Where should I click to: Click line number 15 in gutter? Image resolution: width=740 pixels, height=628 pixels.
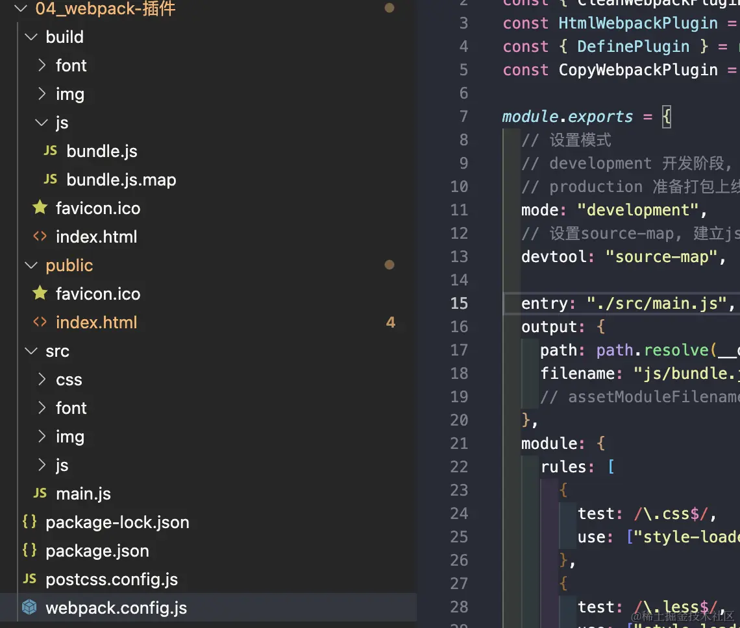pyautogui.click(x=459, y=303)
